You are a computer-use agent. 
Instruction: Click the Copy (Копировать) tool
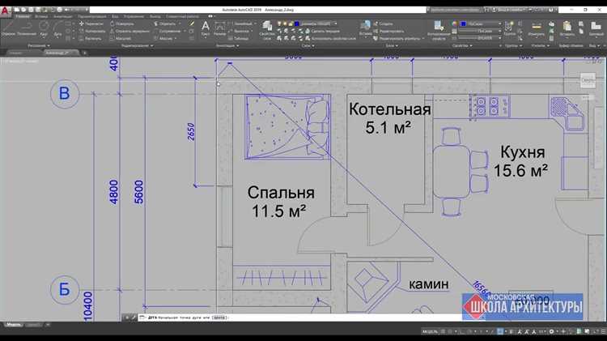(x=92, y=31)
